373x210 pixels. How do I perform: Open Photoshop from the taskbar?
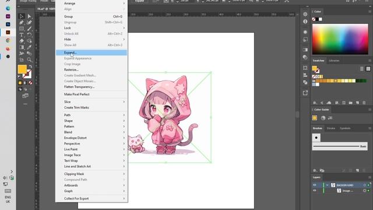coord(8,24)
